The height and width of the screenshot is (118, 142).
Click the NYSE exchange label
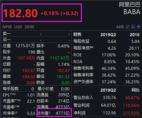(7, 27)
